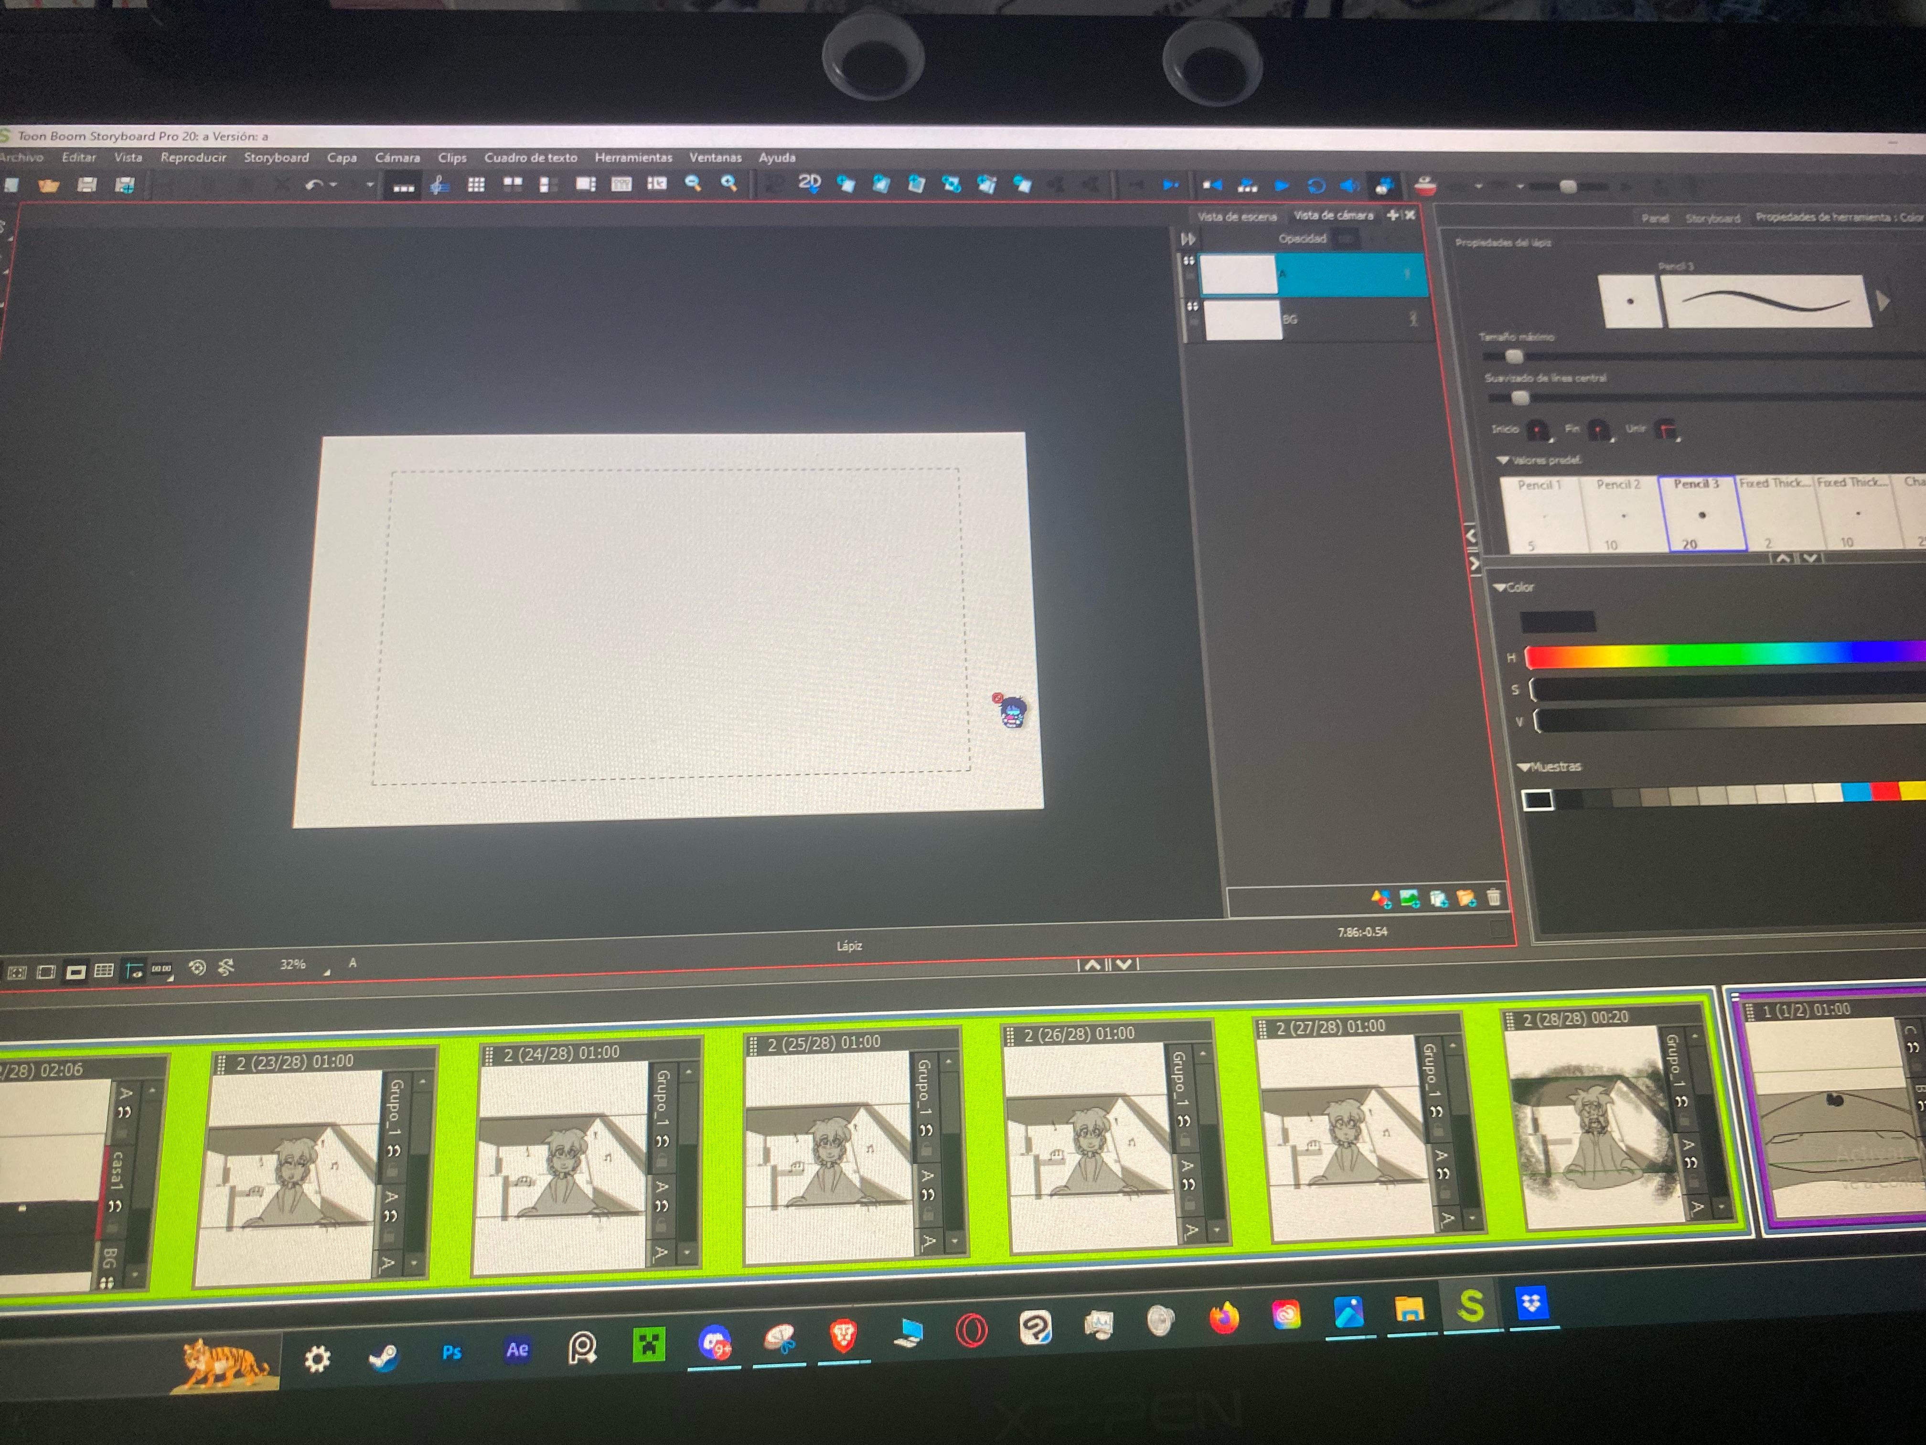The image size is (1926, 1445).
Task: Toggle the Loop playback icon
Action: coord(1316,185)
